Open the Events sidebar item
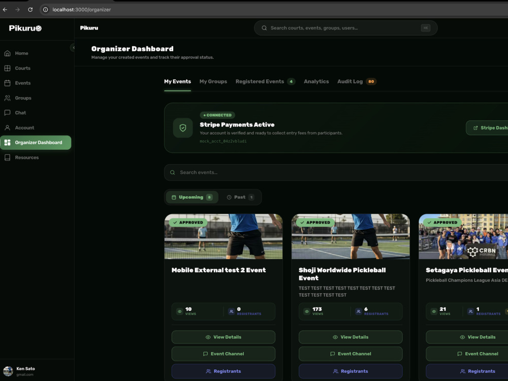 coord(36,83)
